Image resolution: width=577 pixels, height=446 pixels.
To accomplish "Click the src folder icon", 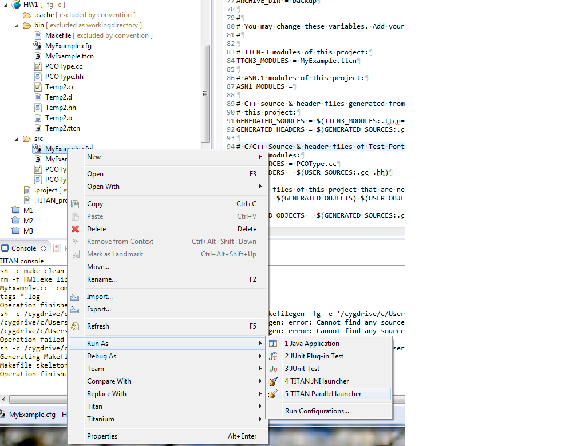I will pos(27,139).
